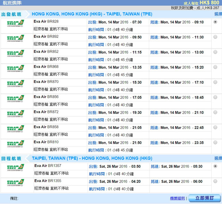222x204 pixels.
Task: Select return flight departing 04:20 on 26 Mar
Action: point(215,181)
